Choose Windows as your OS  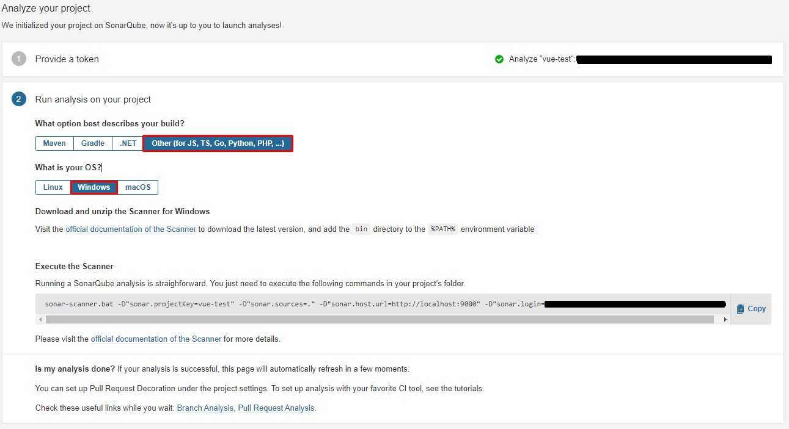point(94,187)
